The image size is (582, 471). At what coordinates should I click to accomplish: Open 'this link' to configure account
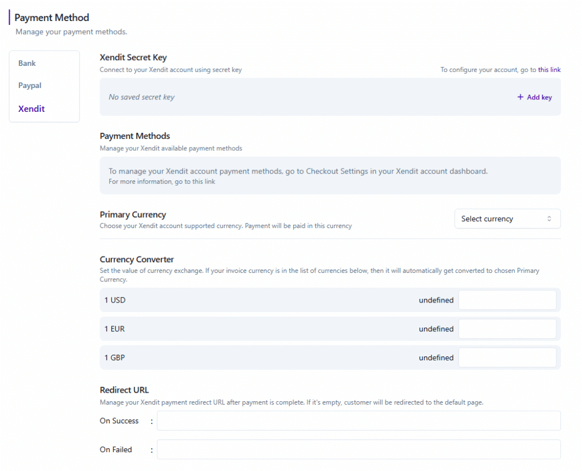point(549,70)
